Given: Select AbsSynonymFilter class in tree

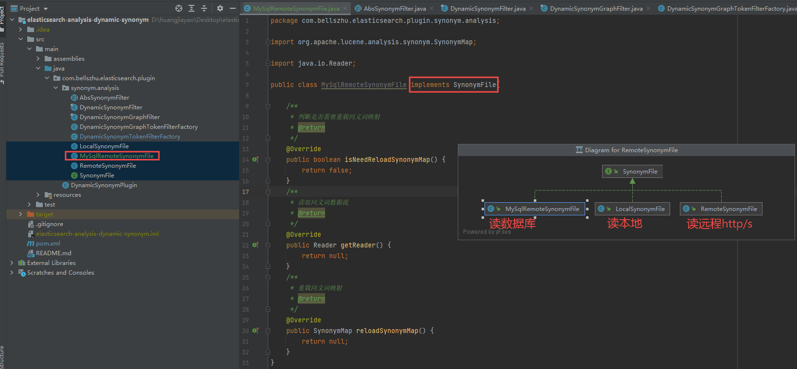Looking at the screenshot, I should [104, 97].
